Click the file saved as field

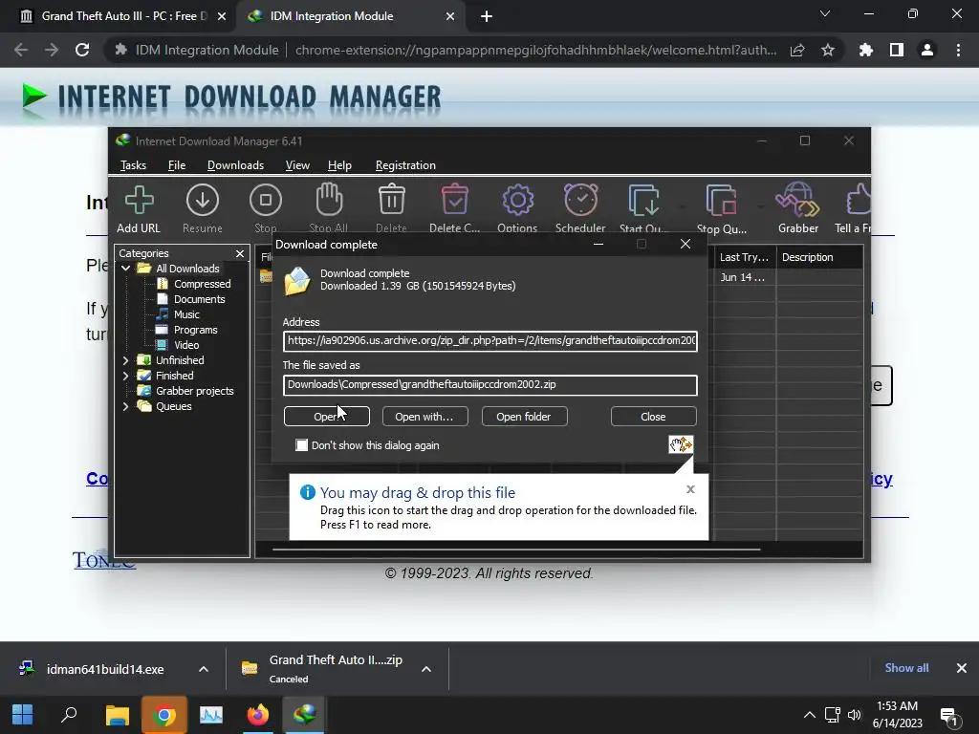coord(490,384)
